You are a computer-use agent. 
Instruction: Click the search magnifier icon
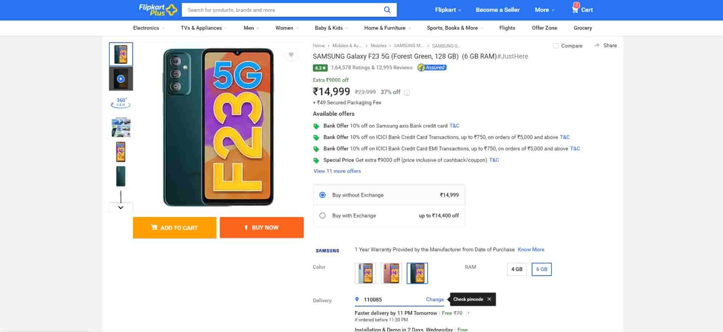pyautogui.click(x=387, y=10)
